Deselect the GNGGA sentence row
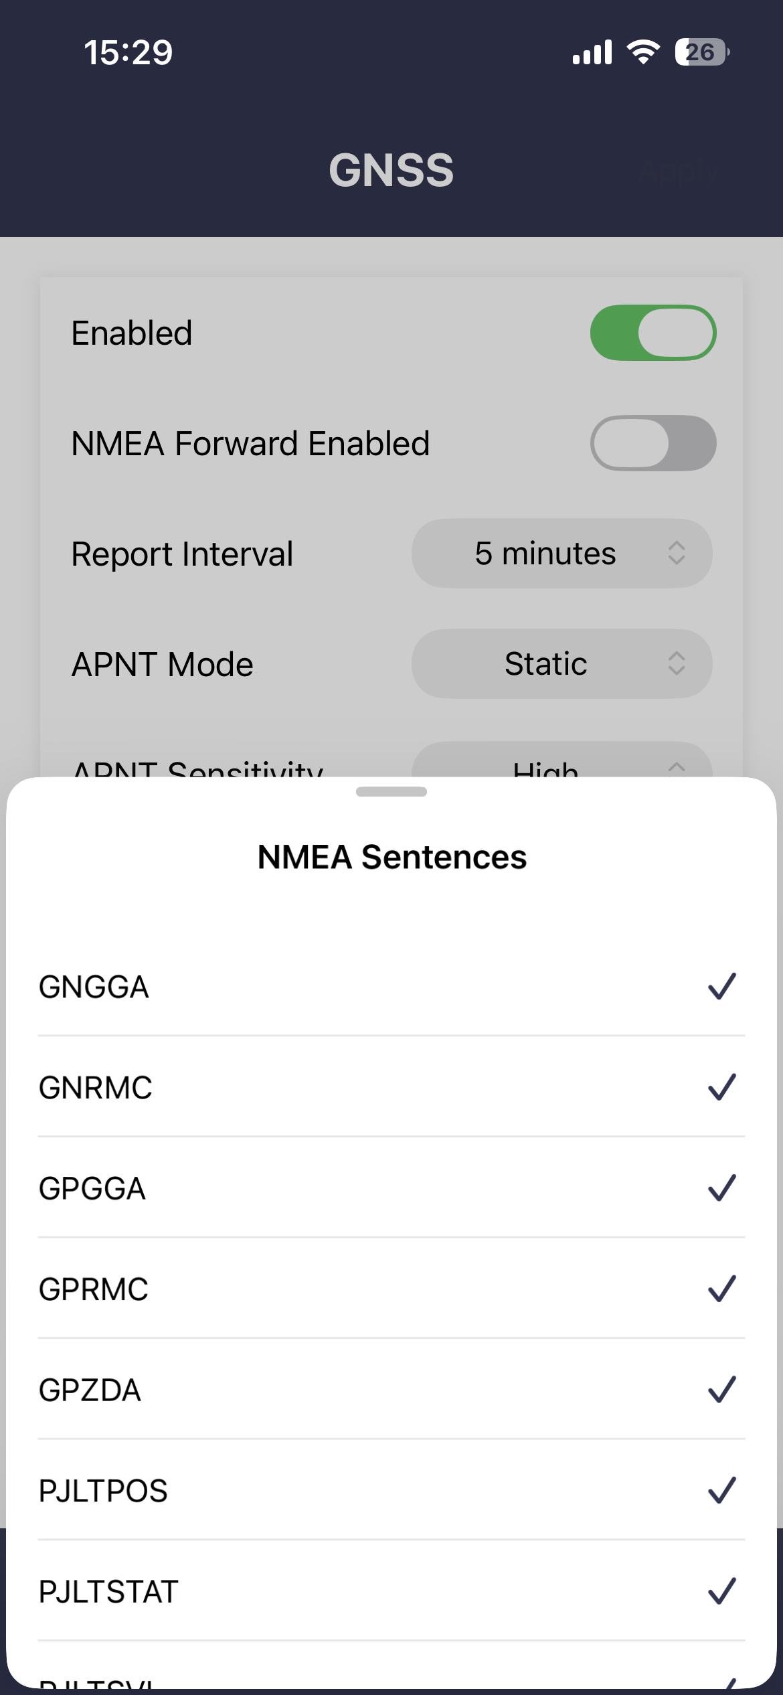The width and height of the screenshot is (783, 1695). pos(335,987)
